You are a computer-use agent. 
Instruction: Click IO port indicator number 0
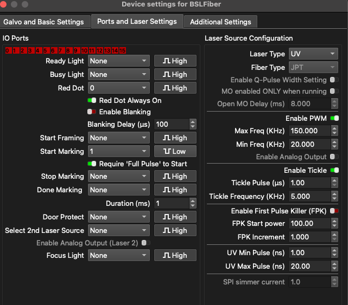8,50
